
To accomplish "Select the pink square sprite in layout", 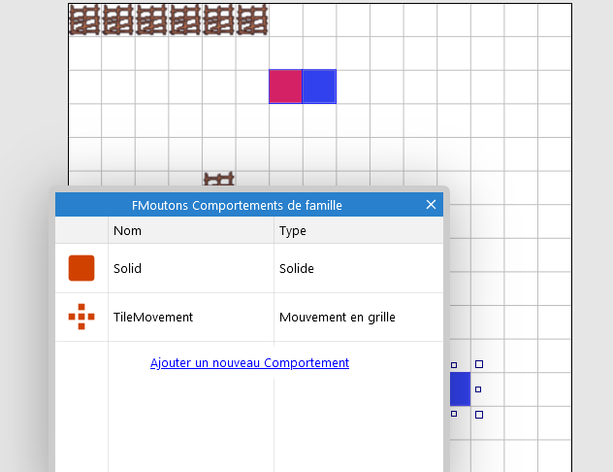I will 285,86.
